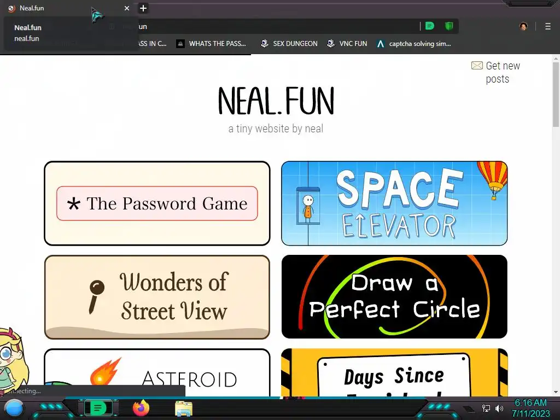Open the browser hamburger menu

coord(547,26)
